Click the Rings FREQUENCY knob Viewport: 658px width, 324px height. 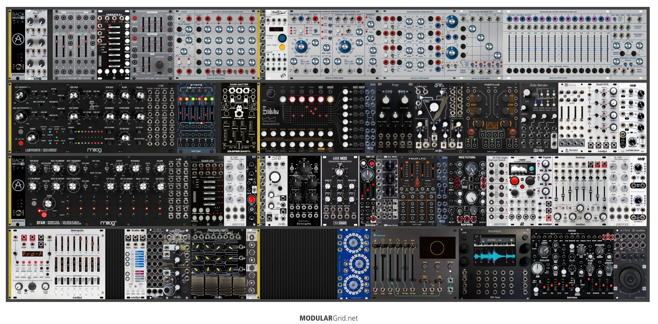coord(386,100)
